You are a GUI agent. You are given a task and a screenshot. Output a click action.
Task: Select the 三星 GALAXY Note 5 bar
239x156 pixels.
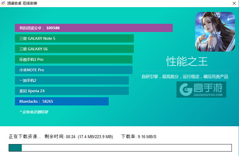point(74,39)
